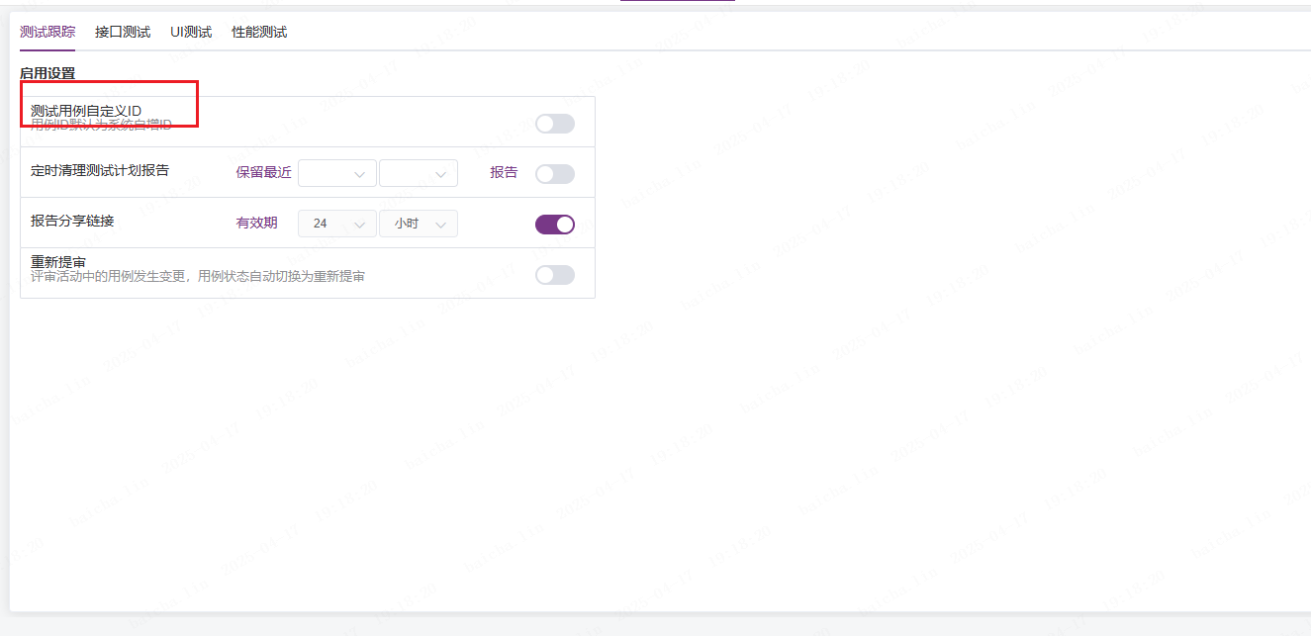The image size is (1311, 636).
Task: Disable the 报告分享链接 toggle
Action: 555,225
